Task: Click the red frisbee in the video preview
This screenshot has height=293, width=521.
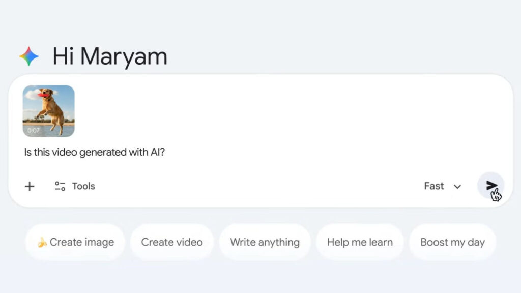Action: 43,94
